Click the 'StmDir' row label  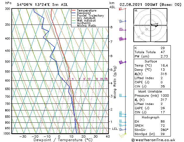pos(140,130)
